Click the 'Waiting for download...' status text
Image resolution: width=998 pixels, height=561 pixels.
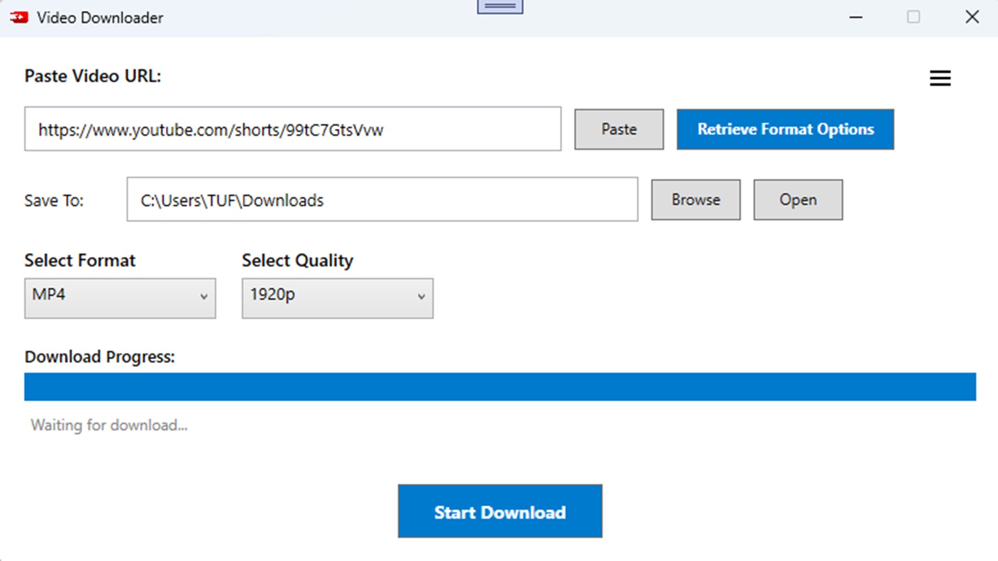pos(109,425)
